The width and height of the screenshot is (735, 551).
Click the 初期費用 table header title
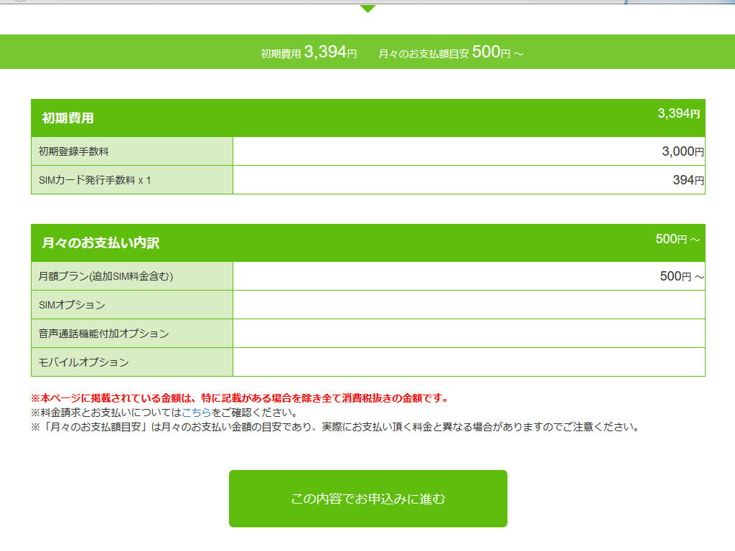point(68,118)
